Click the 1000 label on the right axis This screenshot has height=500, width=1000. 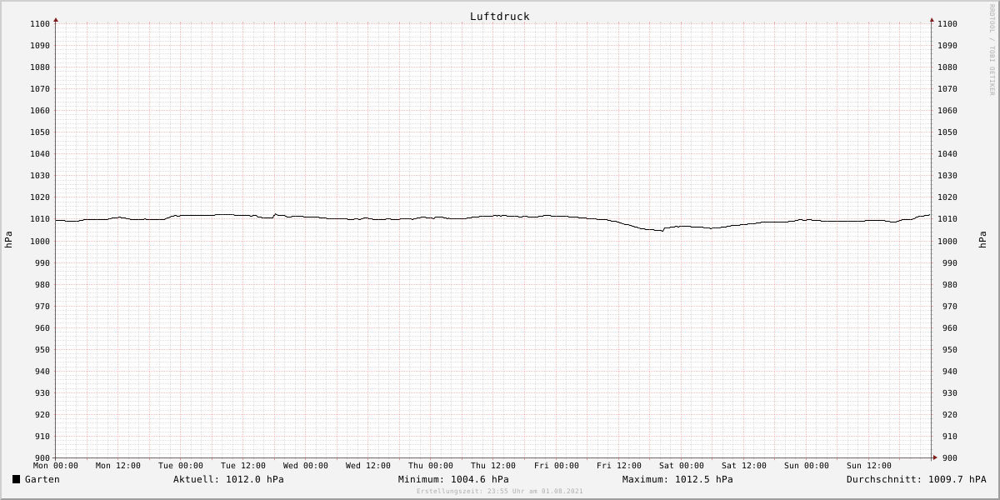947,241
